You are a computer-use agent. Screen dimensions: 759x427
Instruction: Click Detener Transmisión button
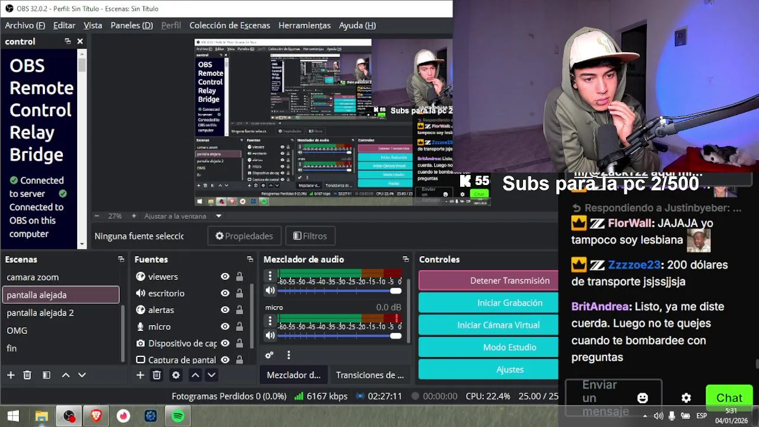489,281
